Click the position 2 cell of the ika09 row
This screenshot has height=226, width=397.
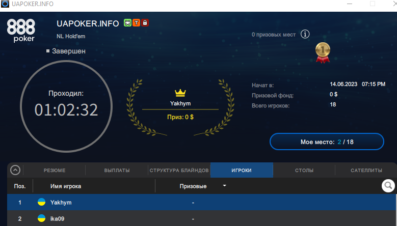coord(20,218)
